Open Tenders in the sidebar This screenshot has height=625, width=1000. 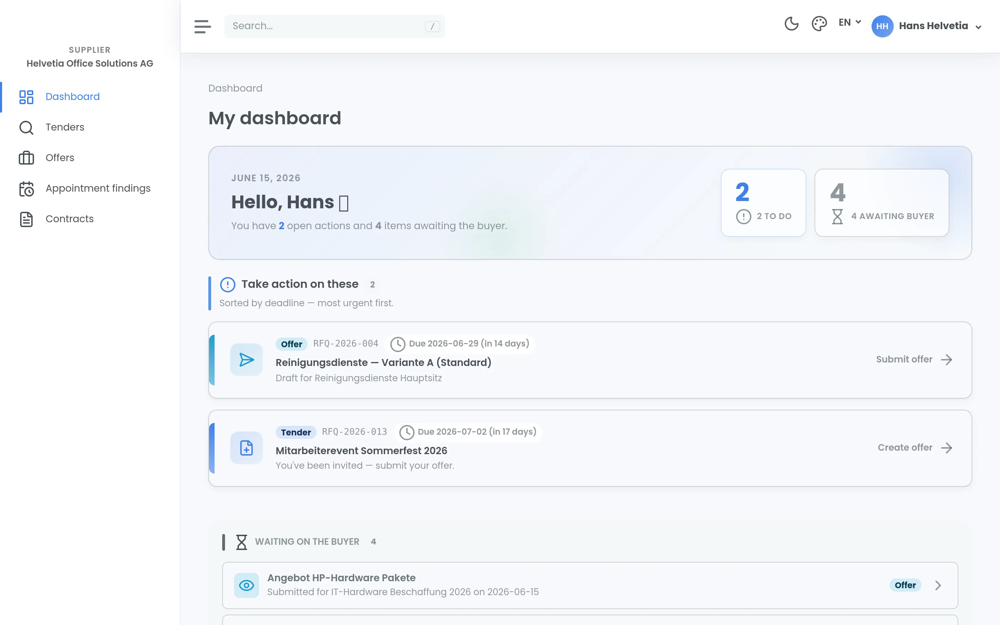pyautogui.click(x=90, y=127)
